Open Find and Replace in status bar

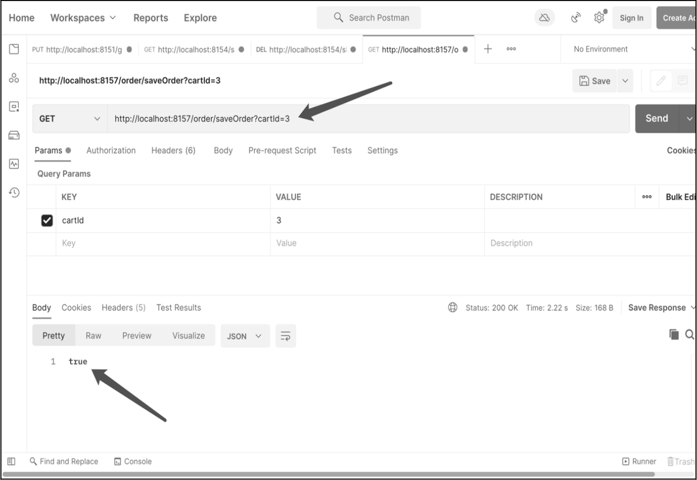(x=64, y=461)
